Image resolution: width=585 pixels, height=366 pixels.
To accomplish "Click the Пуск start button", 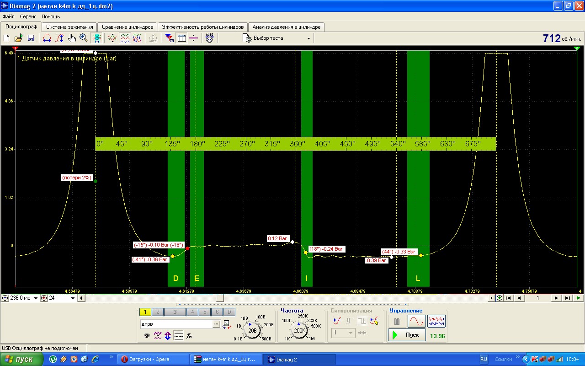I will click(x=407, y=335).
